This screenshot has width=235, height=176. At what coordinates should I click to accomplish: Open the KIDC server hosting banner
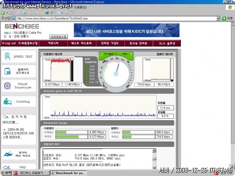click(126, 31)
